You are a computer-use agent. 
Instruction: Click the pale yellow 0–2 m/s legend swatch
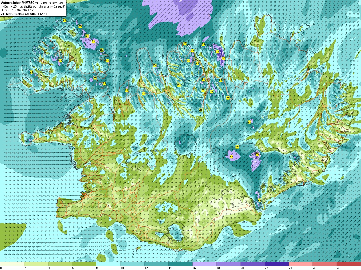coord(12,264)
